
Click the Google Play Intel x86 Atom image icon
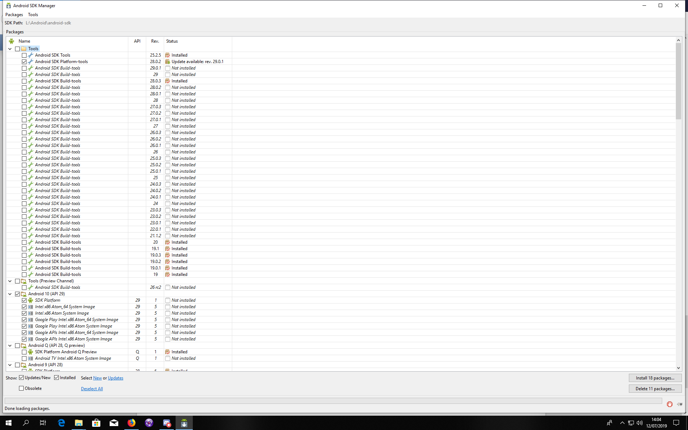[x=30, y=326]
